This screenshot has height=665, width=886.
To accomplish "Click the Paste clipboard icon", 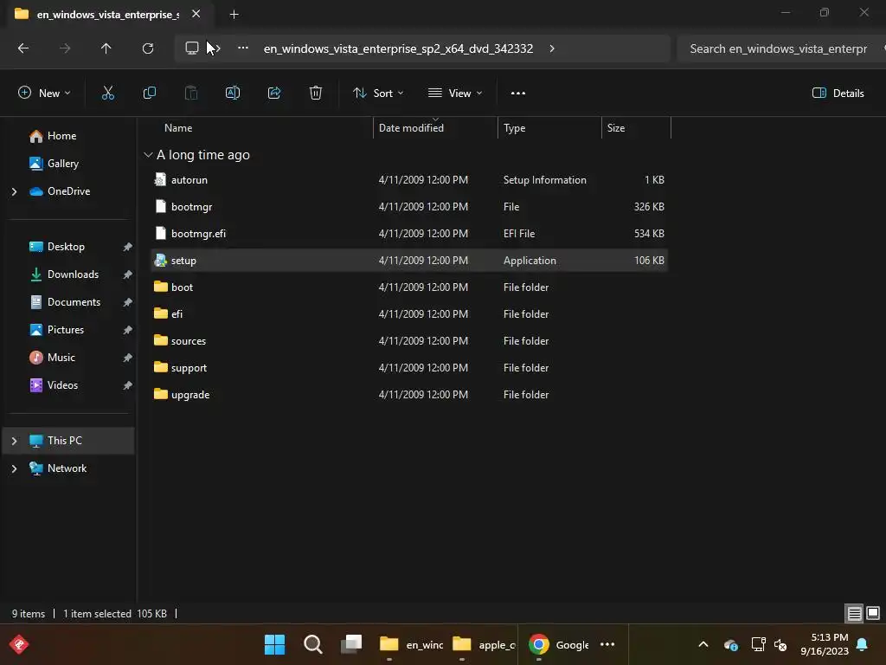I will 191,94.
